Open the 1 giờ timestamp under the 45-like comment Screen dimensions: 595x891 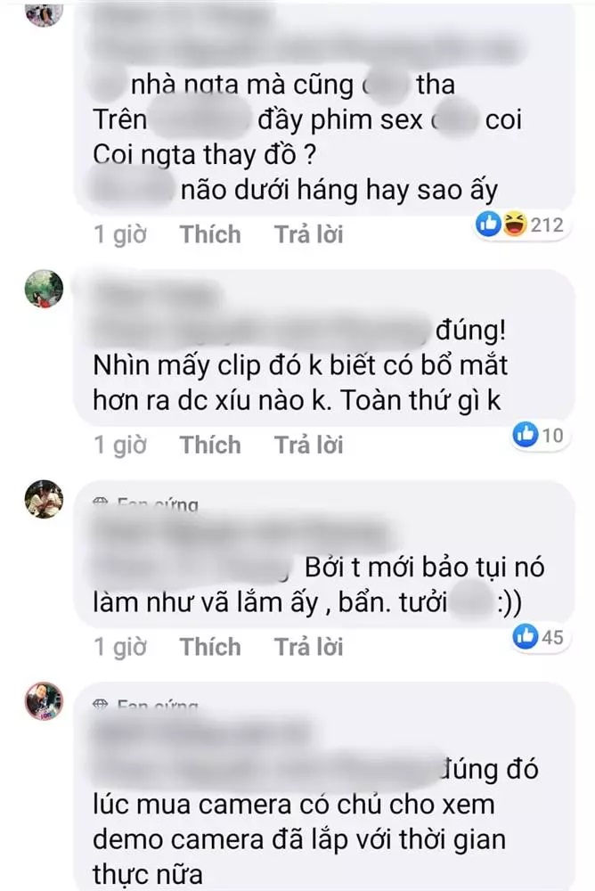pyautogui.click(x=120, y=647)
